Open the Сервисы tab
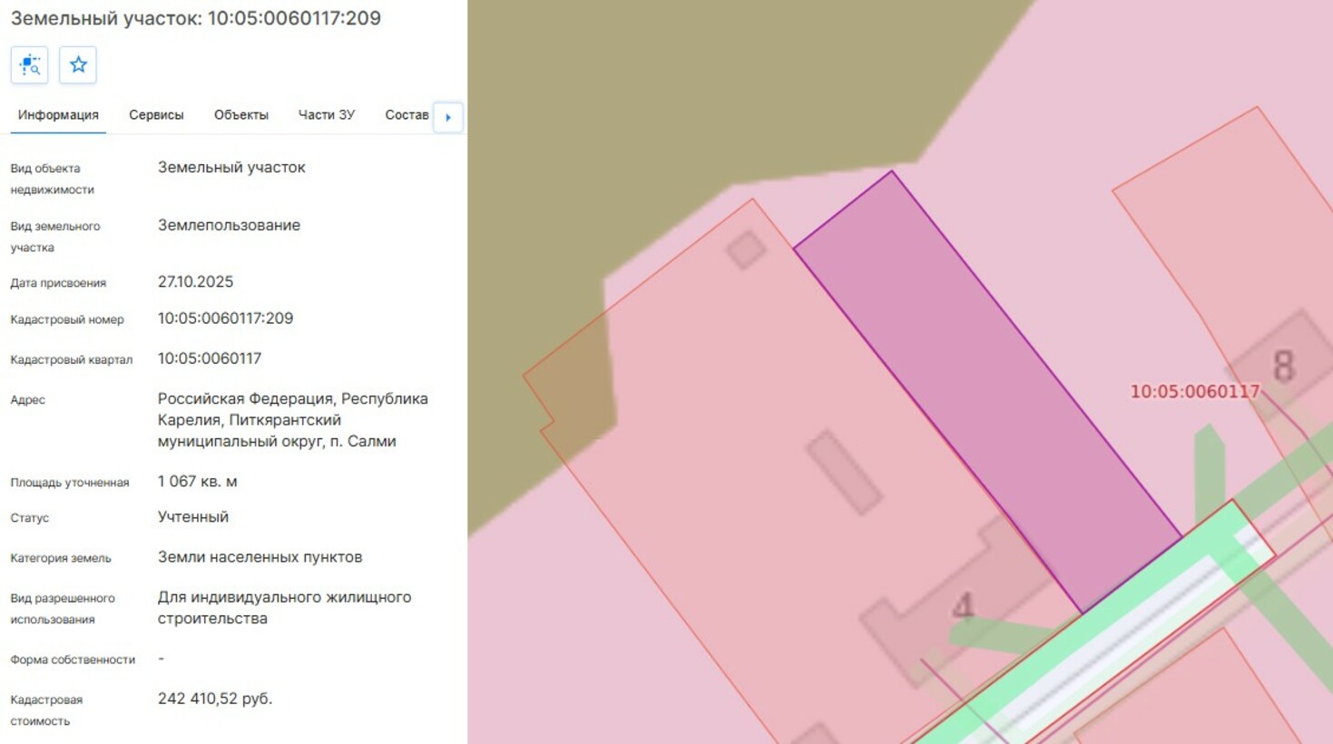The image size is (1333, 744). (156, 115)
